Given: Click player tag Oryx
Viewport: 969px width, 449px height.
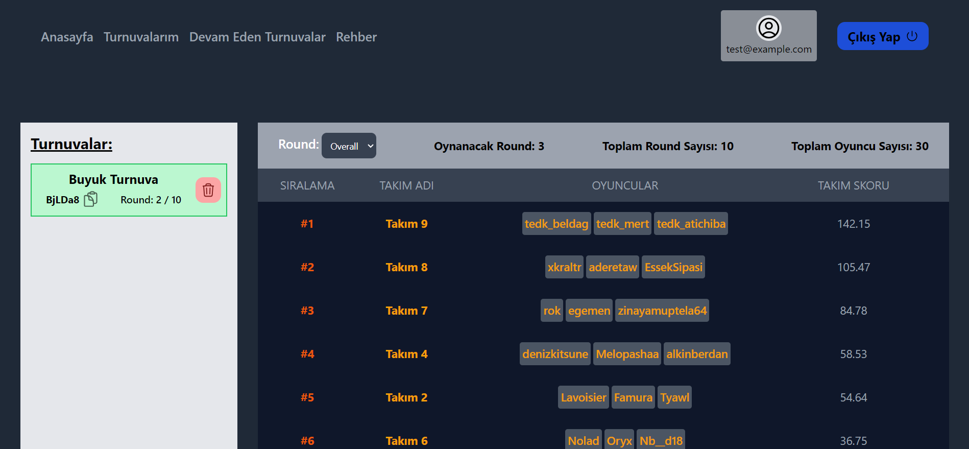Looking at the screenshot, I should [x=619, y=440].
